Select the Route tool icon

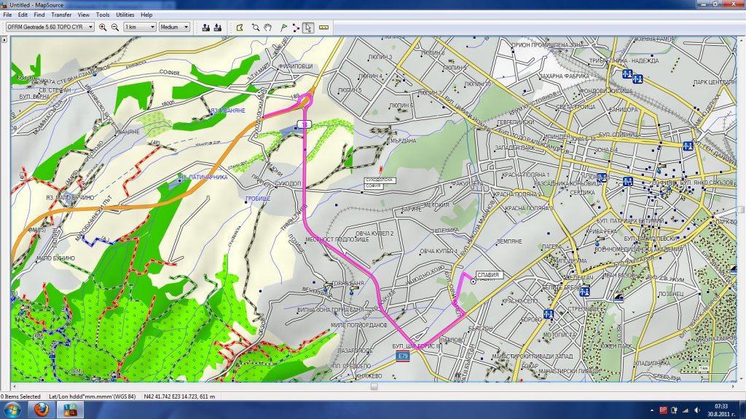[296, 28]
